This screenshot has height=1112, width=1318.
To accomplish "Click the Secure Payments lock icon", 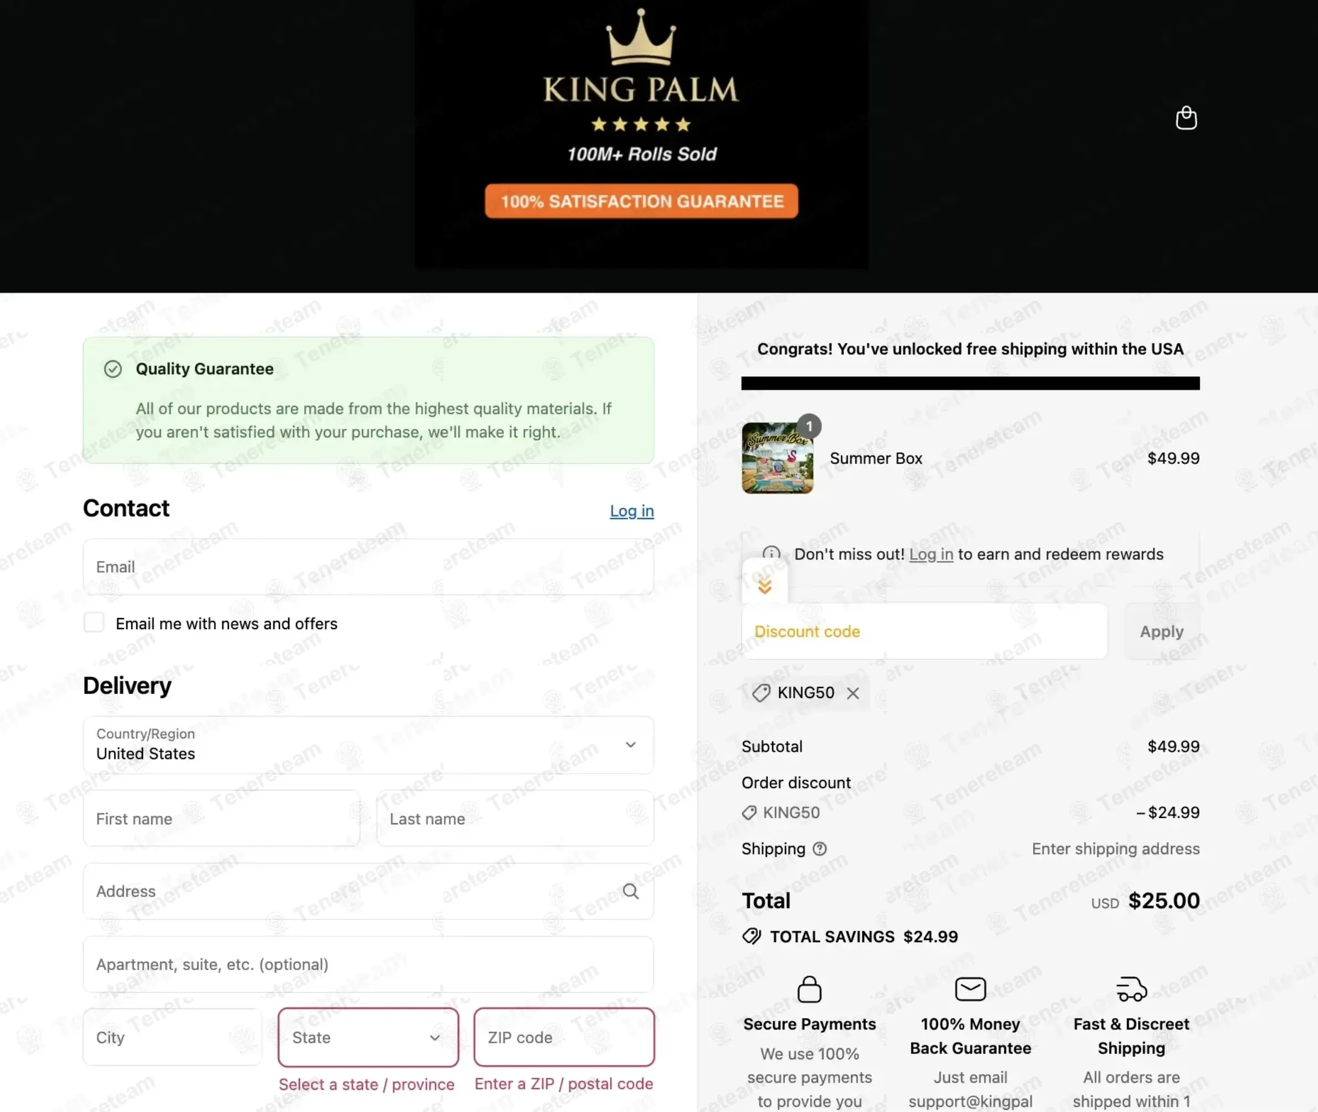I will pyautogui.click(x=809, y=989).
